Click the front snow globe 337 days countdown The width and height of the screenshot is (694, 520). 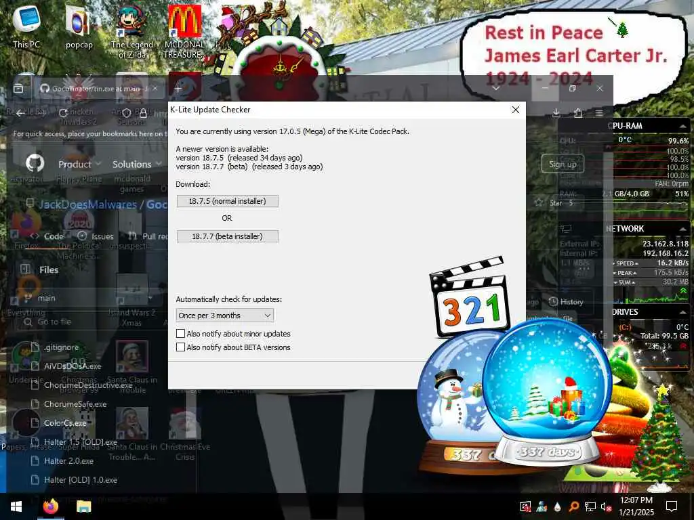(547, 391)
